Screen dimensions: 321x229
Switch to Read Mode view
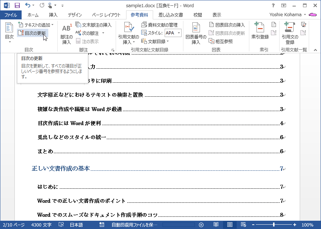click(216, 225)
